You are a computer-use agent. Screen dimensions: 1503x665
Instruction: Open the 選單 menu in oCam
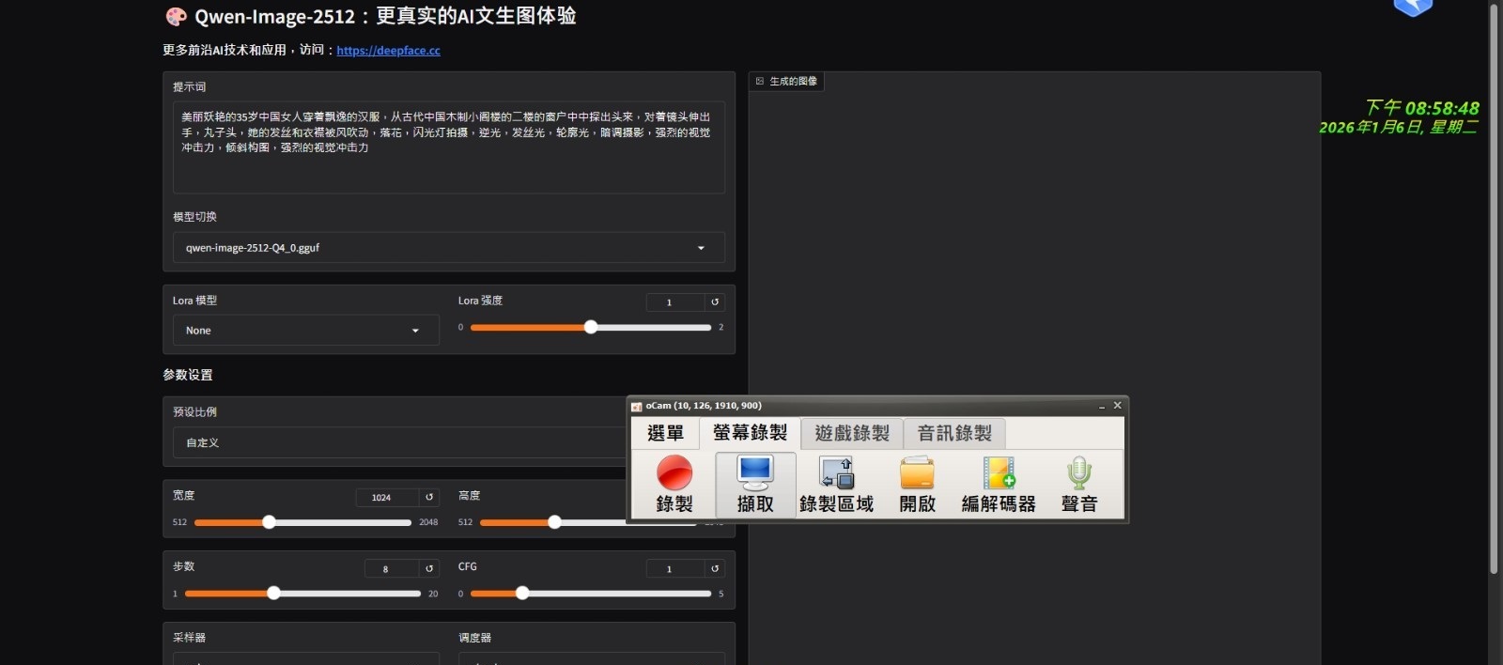click(x=665, y=433)
